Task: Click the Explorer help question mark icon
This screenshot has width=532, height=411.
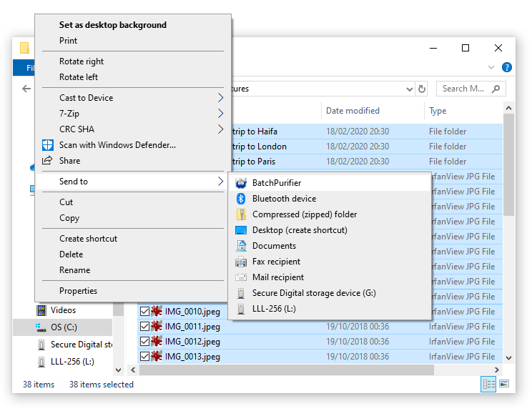Action: (506, 67)
